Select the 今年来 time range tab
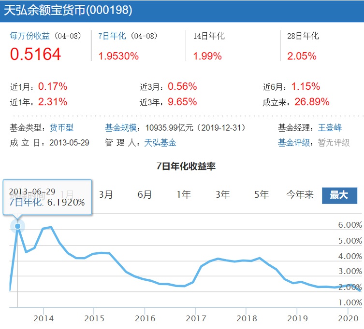Screen dimensions: 364x329 pyautogui.click(x=300, y=194)
